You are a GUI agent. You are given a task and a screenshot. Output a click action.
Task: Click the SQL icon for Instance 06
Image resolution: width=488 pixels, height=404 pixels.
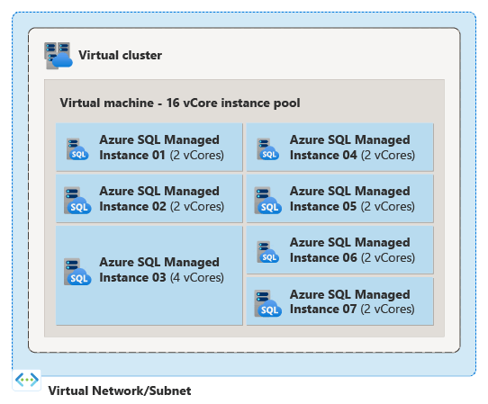point(268,252)
